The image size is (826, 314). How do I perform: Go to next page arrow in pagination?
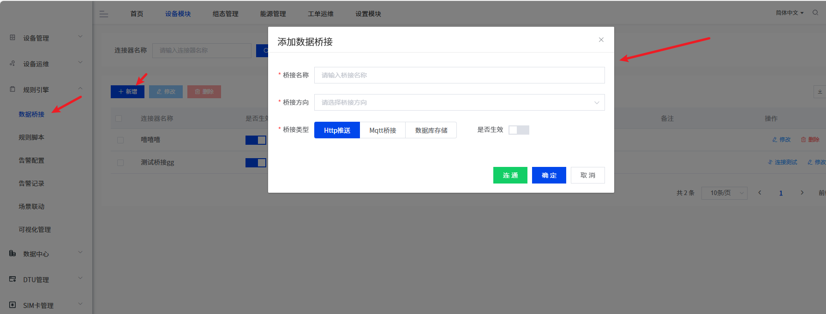802,193
